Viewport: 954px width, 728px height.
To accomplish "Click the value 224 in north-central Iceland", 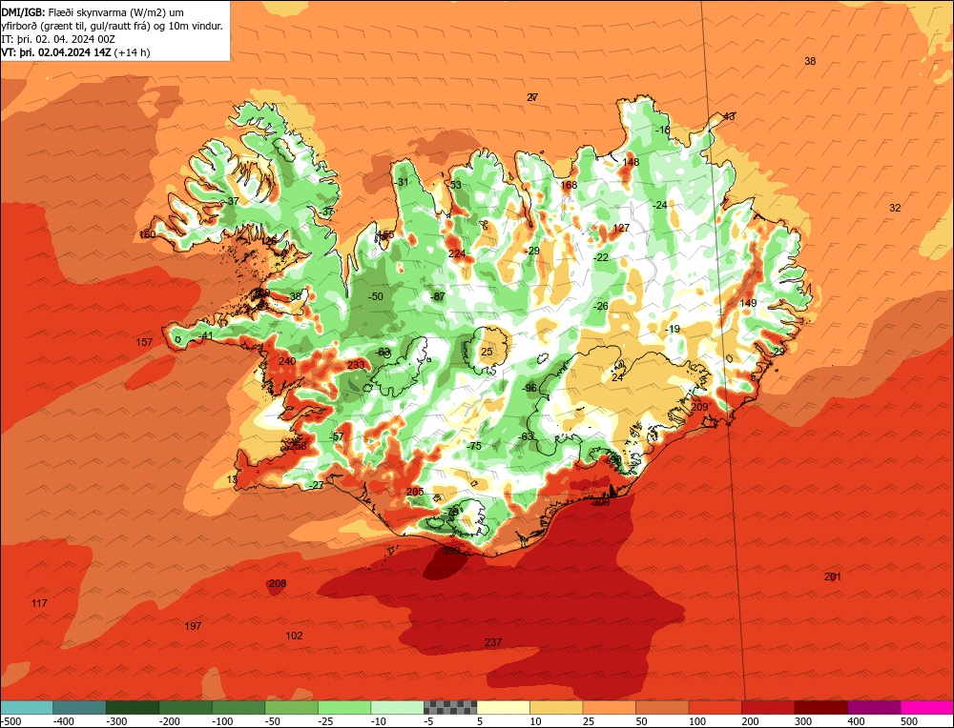I will [x=457, y=254].
